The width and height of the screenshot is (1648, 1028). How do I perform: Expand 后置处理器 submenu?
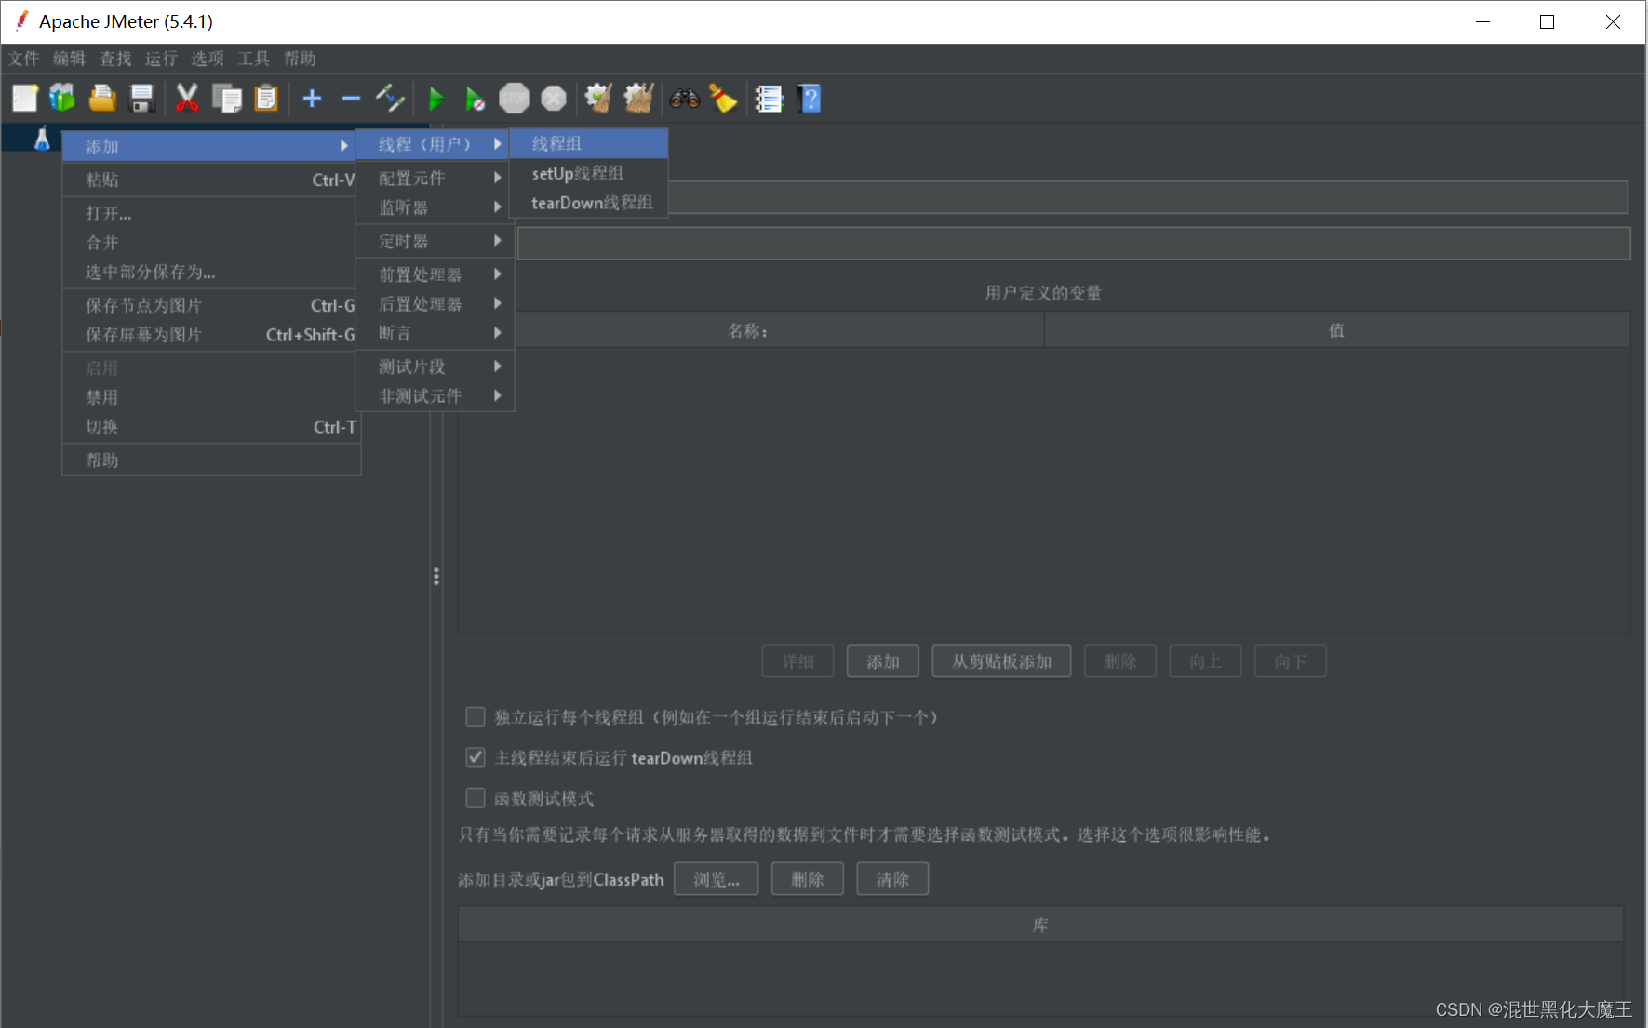[x=435, y=304]
